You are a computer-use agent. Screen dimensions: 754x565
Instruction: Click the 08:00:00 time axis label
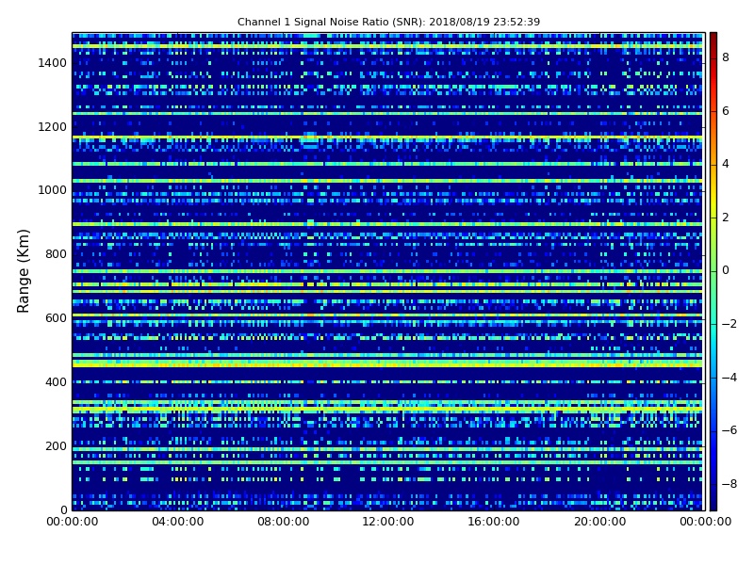click(284, 522)
